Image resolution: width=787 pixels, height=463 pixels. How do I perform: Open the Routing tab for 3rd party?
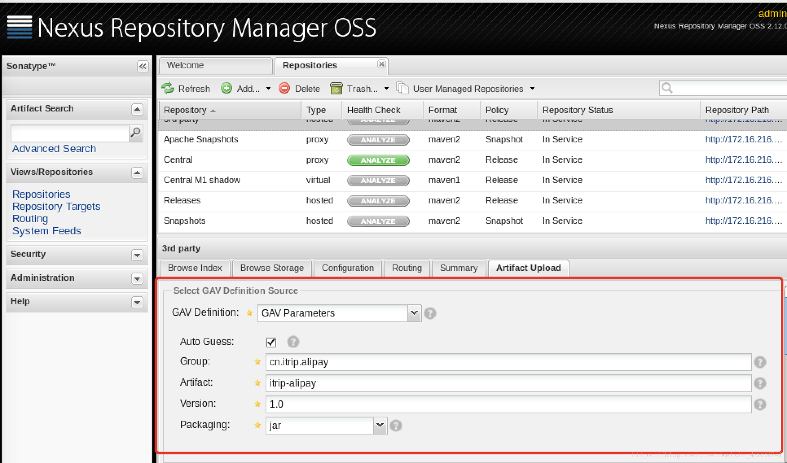[x=407, y=268]
